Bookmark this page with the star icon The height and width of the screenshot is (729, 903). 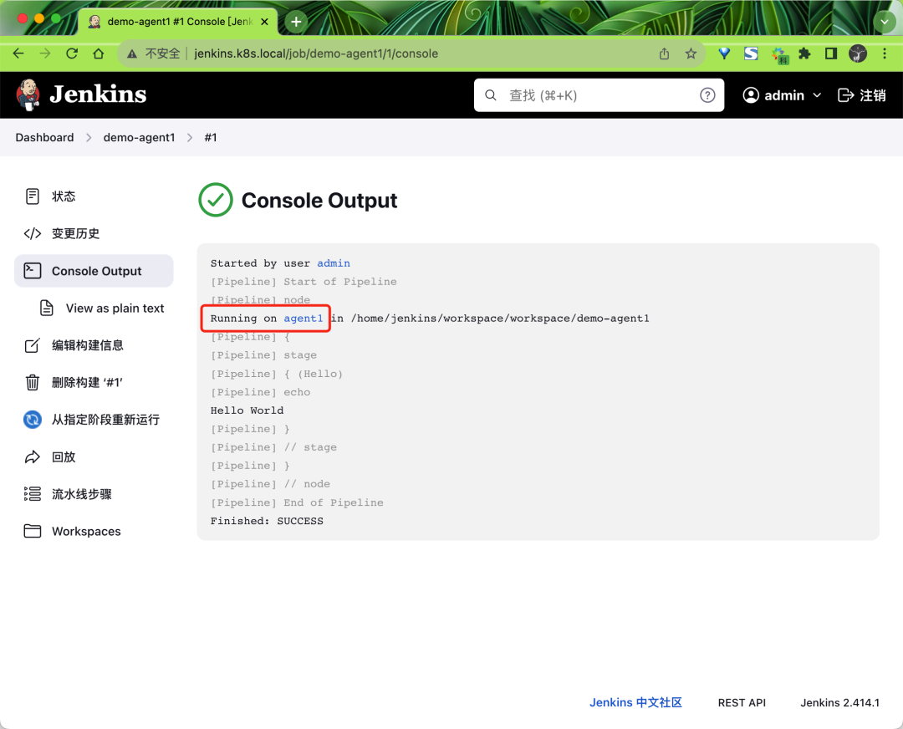tap(691, 54)
